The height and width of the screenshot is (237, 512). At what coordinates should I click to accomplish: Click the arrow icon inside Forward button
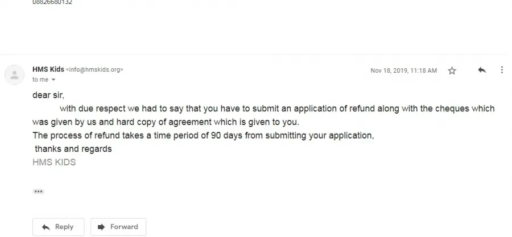coord(102,227)
